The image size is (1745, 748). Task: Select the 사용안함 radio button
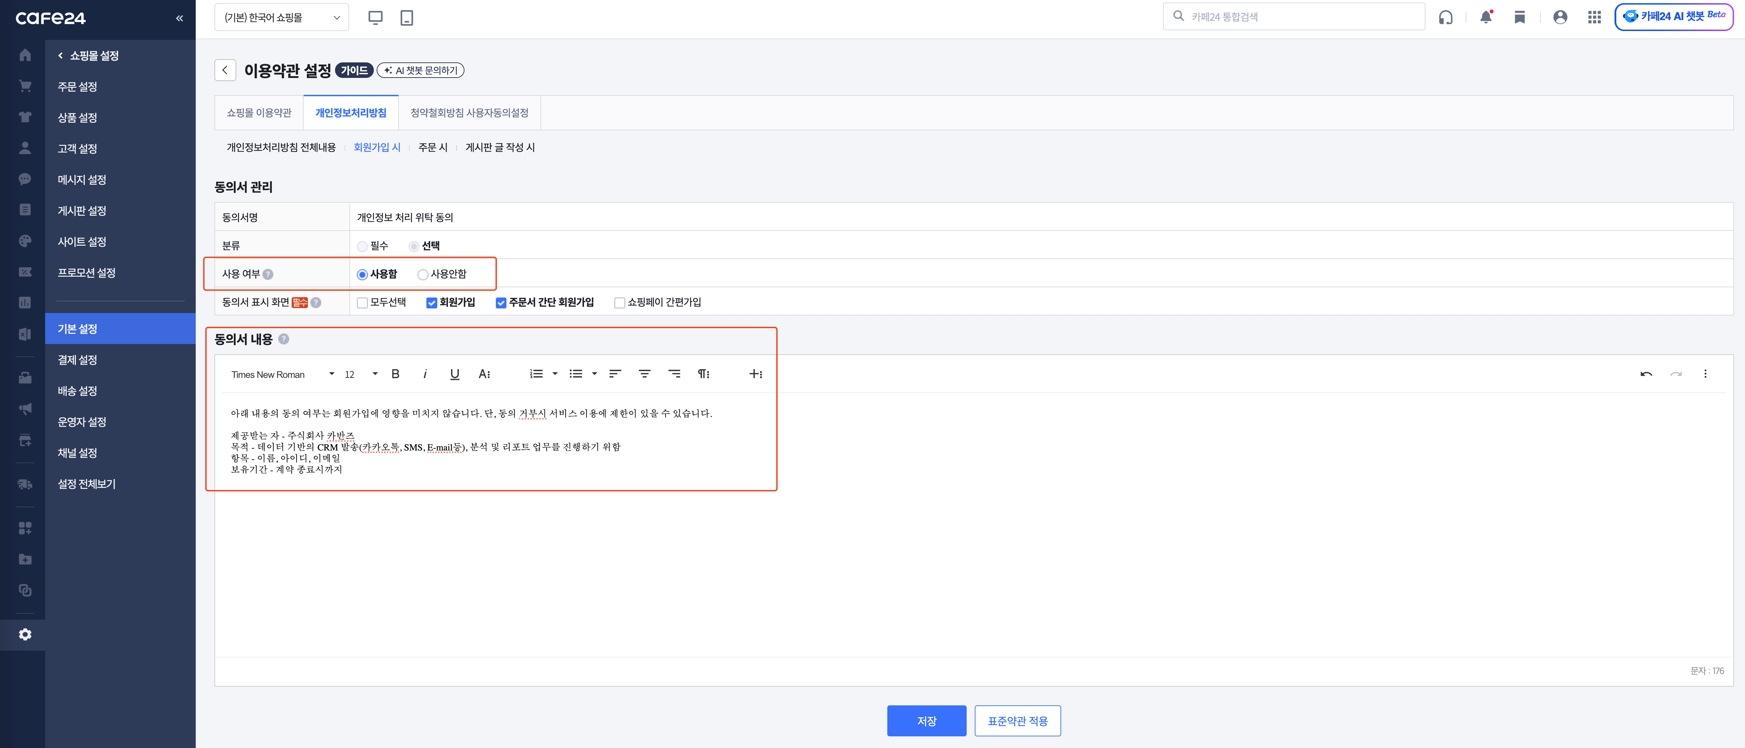[x=423, y=274]
